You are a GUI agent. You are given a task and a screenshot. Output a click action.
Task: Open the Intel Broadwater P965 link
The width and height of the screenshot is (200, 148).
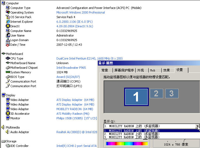pos(71,68)
